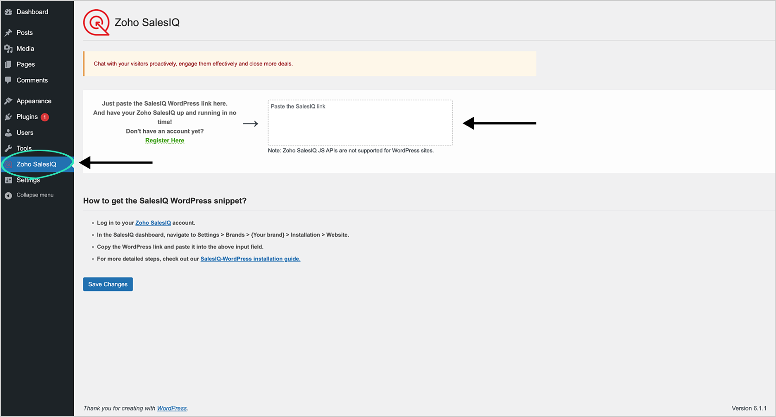The height and width of the screenshot is (417, 776).
Task: Open the SalesIQ-WordPress installation guide link
Action: point(250,259)
